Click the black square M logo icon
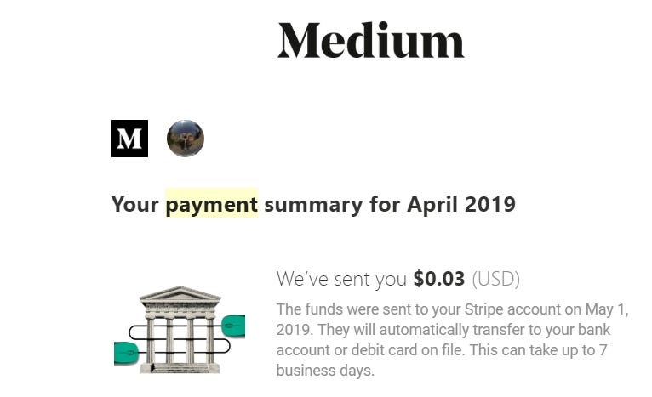Viewport: 652px width, 397px height. coord(129,139)
